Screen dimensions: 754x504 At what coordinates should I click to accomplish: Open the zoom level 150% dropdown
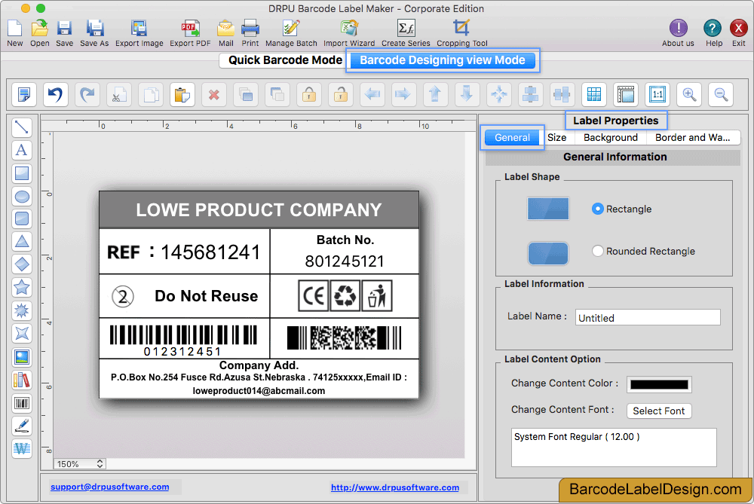point(80,464)
